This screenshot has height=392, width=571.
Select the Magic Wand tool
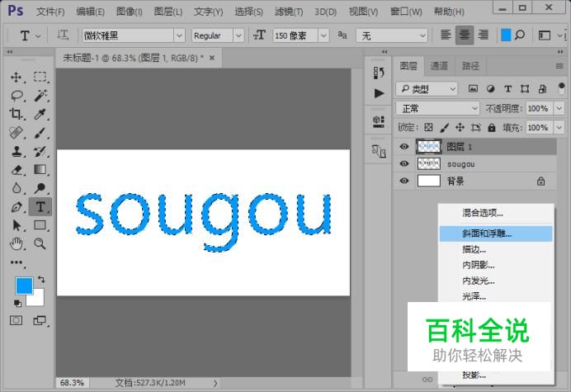(40, 96)
